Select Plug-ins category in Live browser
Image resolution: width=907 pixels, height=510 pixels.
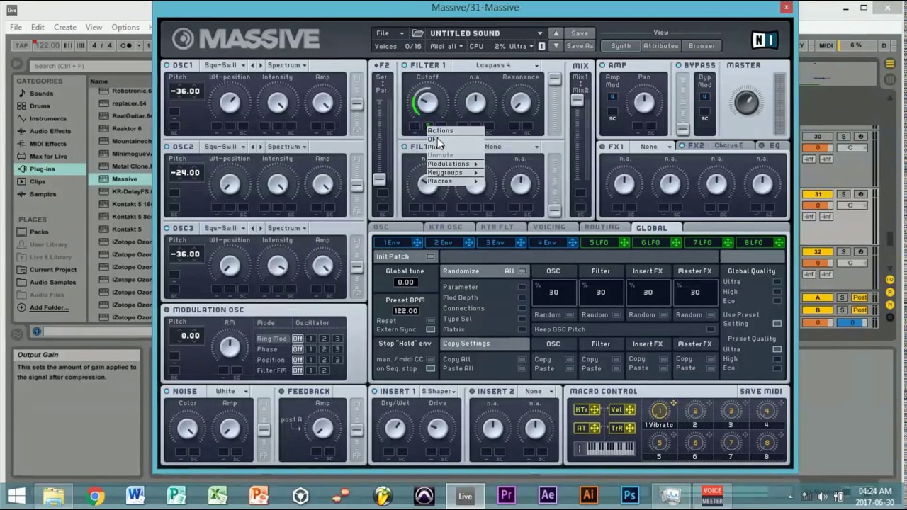point(42,169)
